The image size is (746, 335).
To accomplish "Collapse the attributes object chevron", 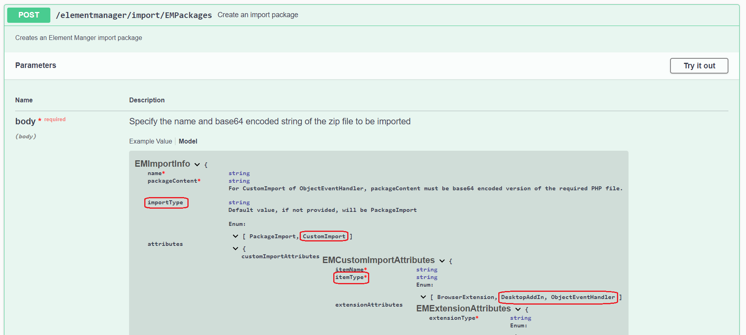I will point(235,249).
